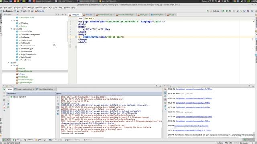Click intention light bulb on line 7
The height and width of the screenshot is (144, 257).
click(80, 37)
